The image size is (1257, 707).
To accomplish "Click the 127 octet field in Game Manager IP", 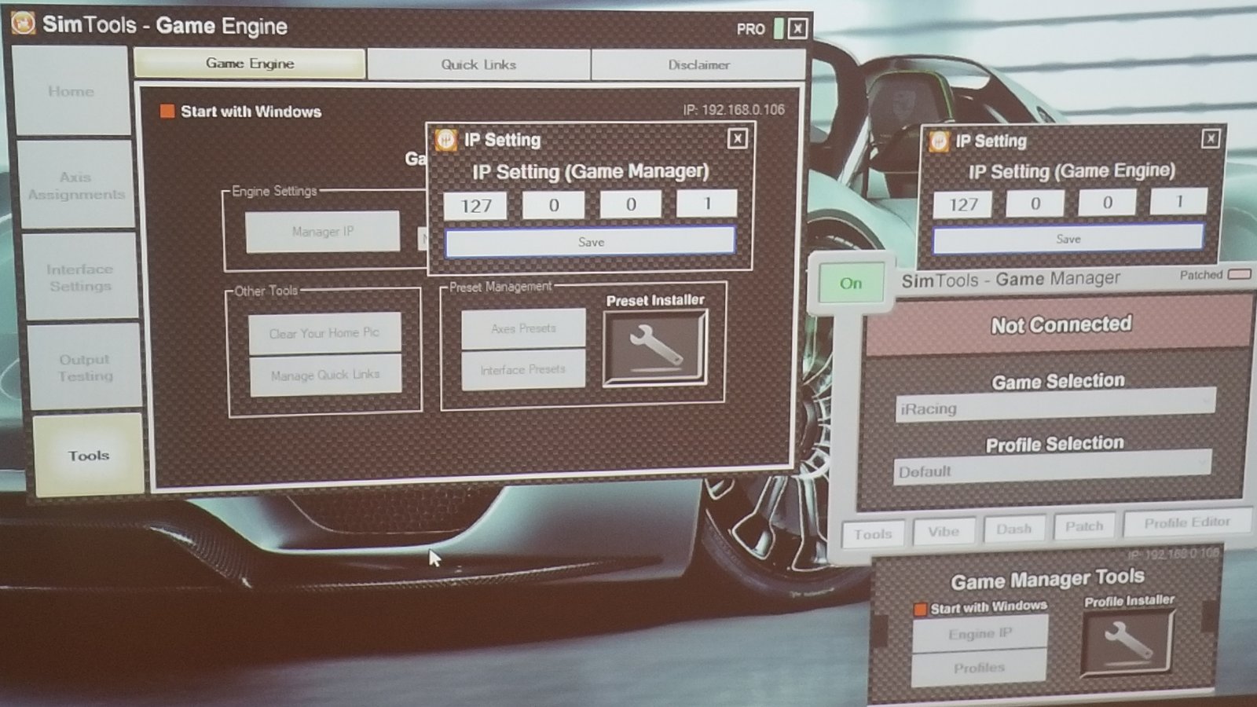I will tap(475, 206).
